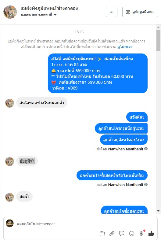The image size is (161, 243).
Task: Click the page avatar beside the reply box
Action: pos(10,223)
